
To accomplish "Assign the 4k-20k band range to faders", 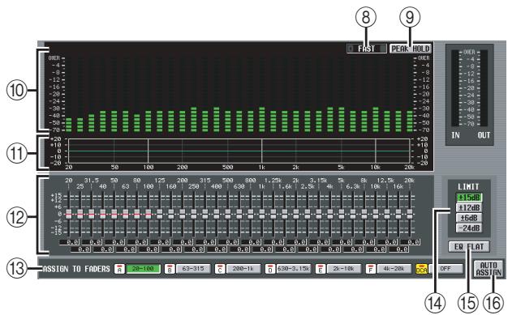I will tap(394, 269).
